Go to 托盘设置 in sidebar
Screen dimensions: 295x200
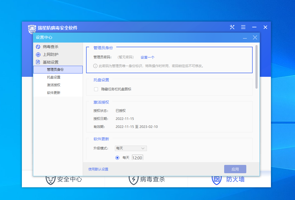coord(58,77)
